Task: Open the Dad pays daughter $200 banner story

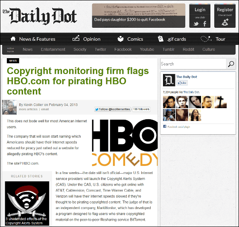Action: click(x=139, y=15)
